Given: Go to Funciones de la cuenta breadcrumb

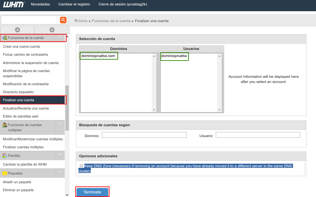Looking at the screenshot, I should tap(111, 21).
